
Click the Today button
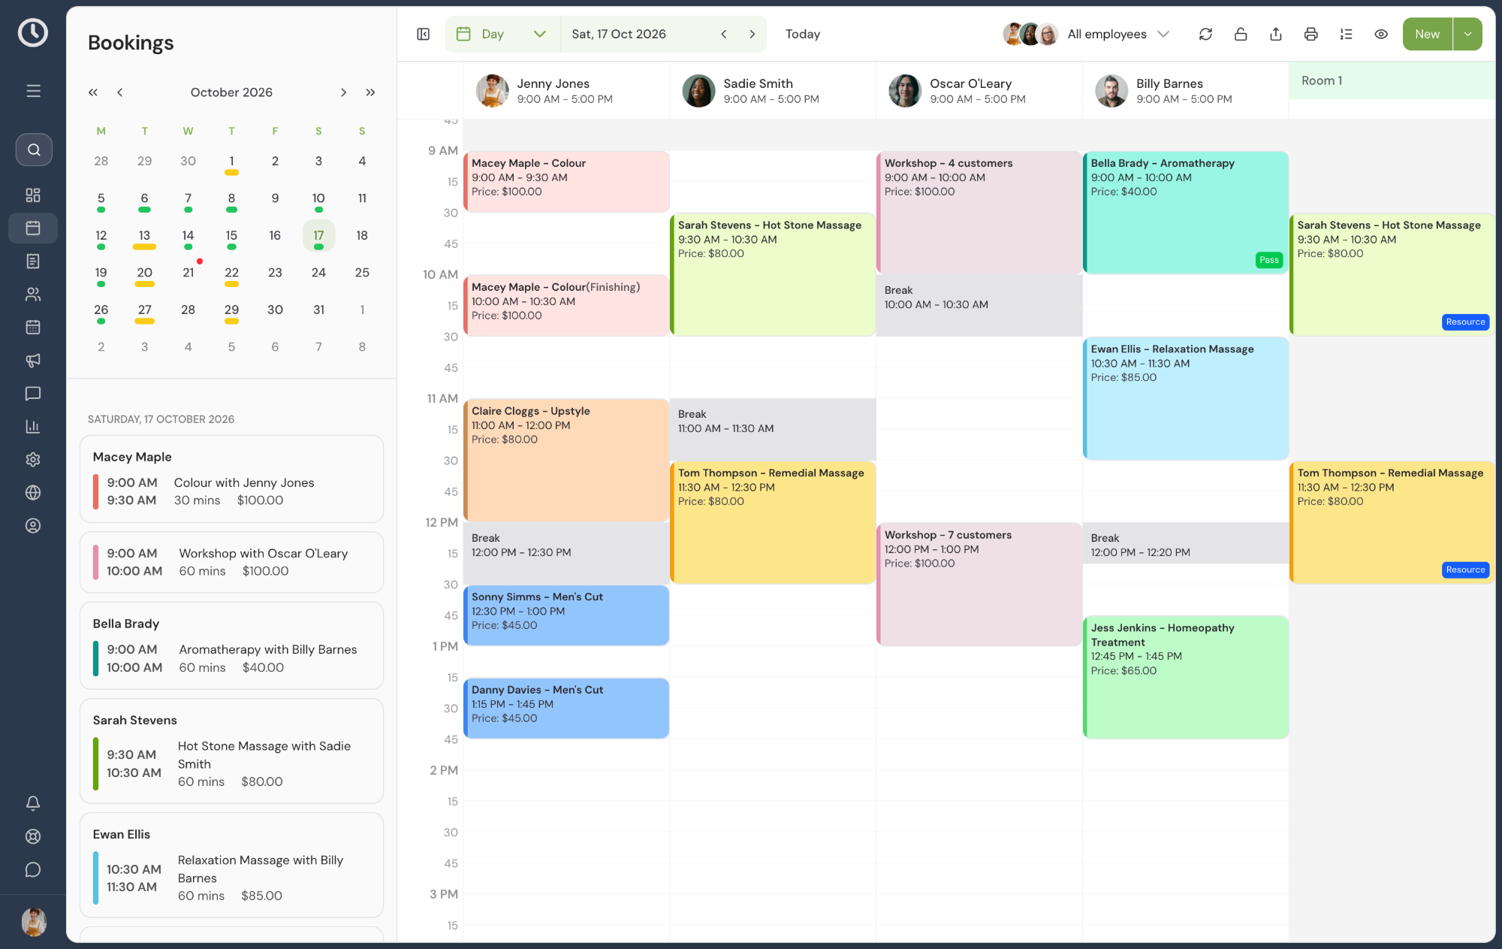803,34
